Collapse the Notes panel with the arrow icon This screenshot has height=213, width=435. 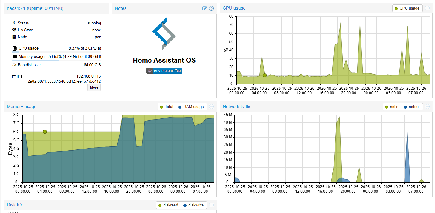(211, 8)
